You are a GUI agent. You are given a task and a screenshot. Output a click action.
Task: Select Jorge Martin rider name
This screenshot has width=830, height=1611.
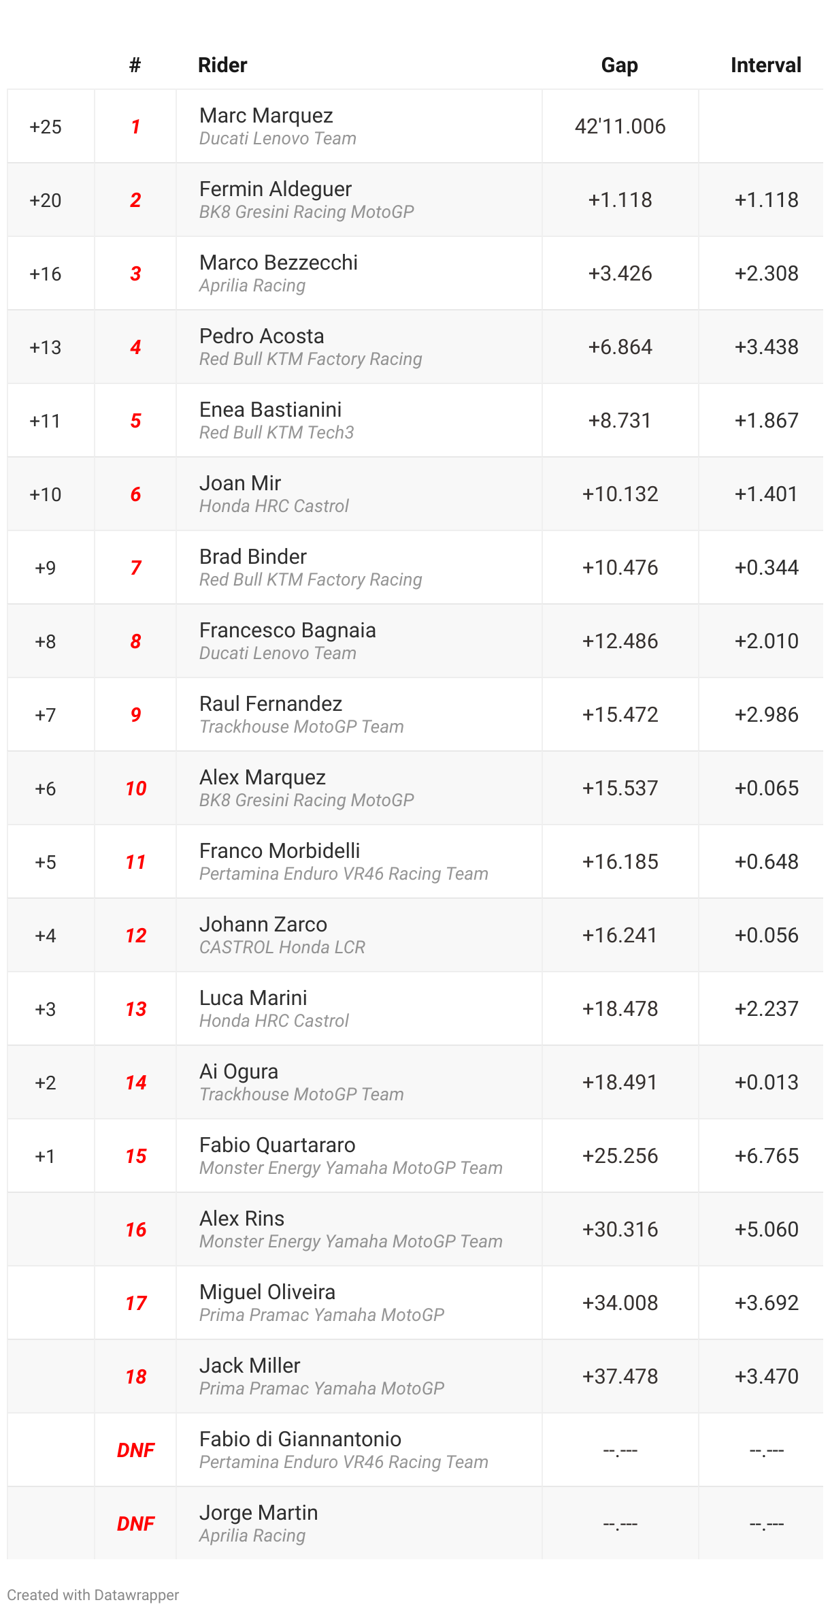(259, 1513)
